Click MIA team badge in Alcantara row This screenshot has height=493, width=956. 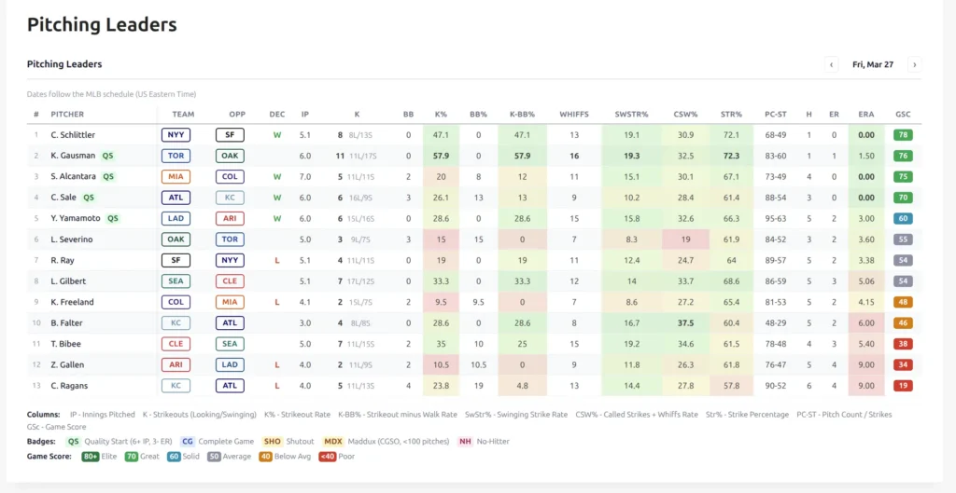coord(176,176)
